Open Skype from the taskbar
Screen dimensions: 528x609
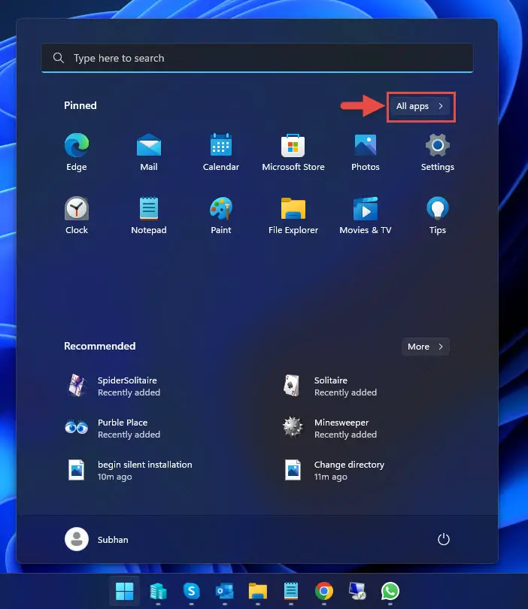click(x=191, y=591)
